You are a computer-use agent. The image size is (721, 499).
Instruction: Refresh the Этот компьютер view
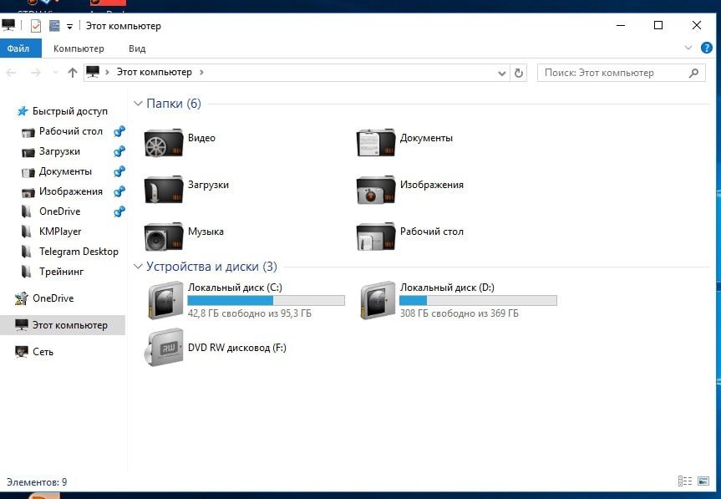[x=519, y=73]
